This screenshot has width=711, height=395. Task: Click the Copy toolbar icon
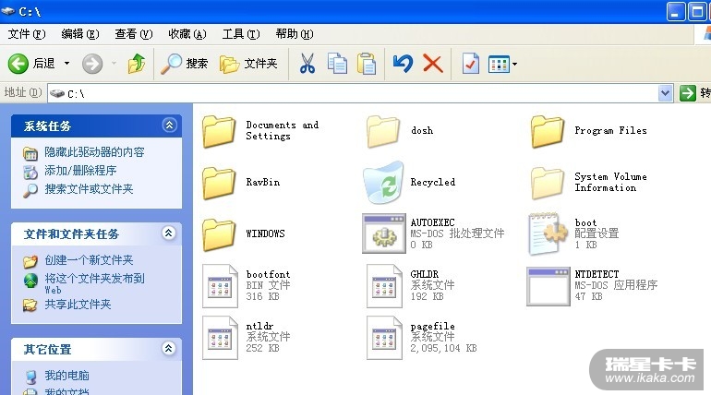(x=337, y=64)
